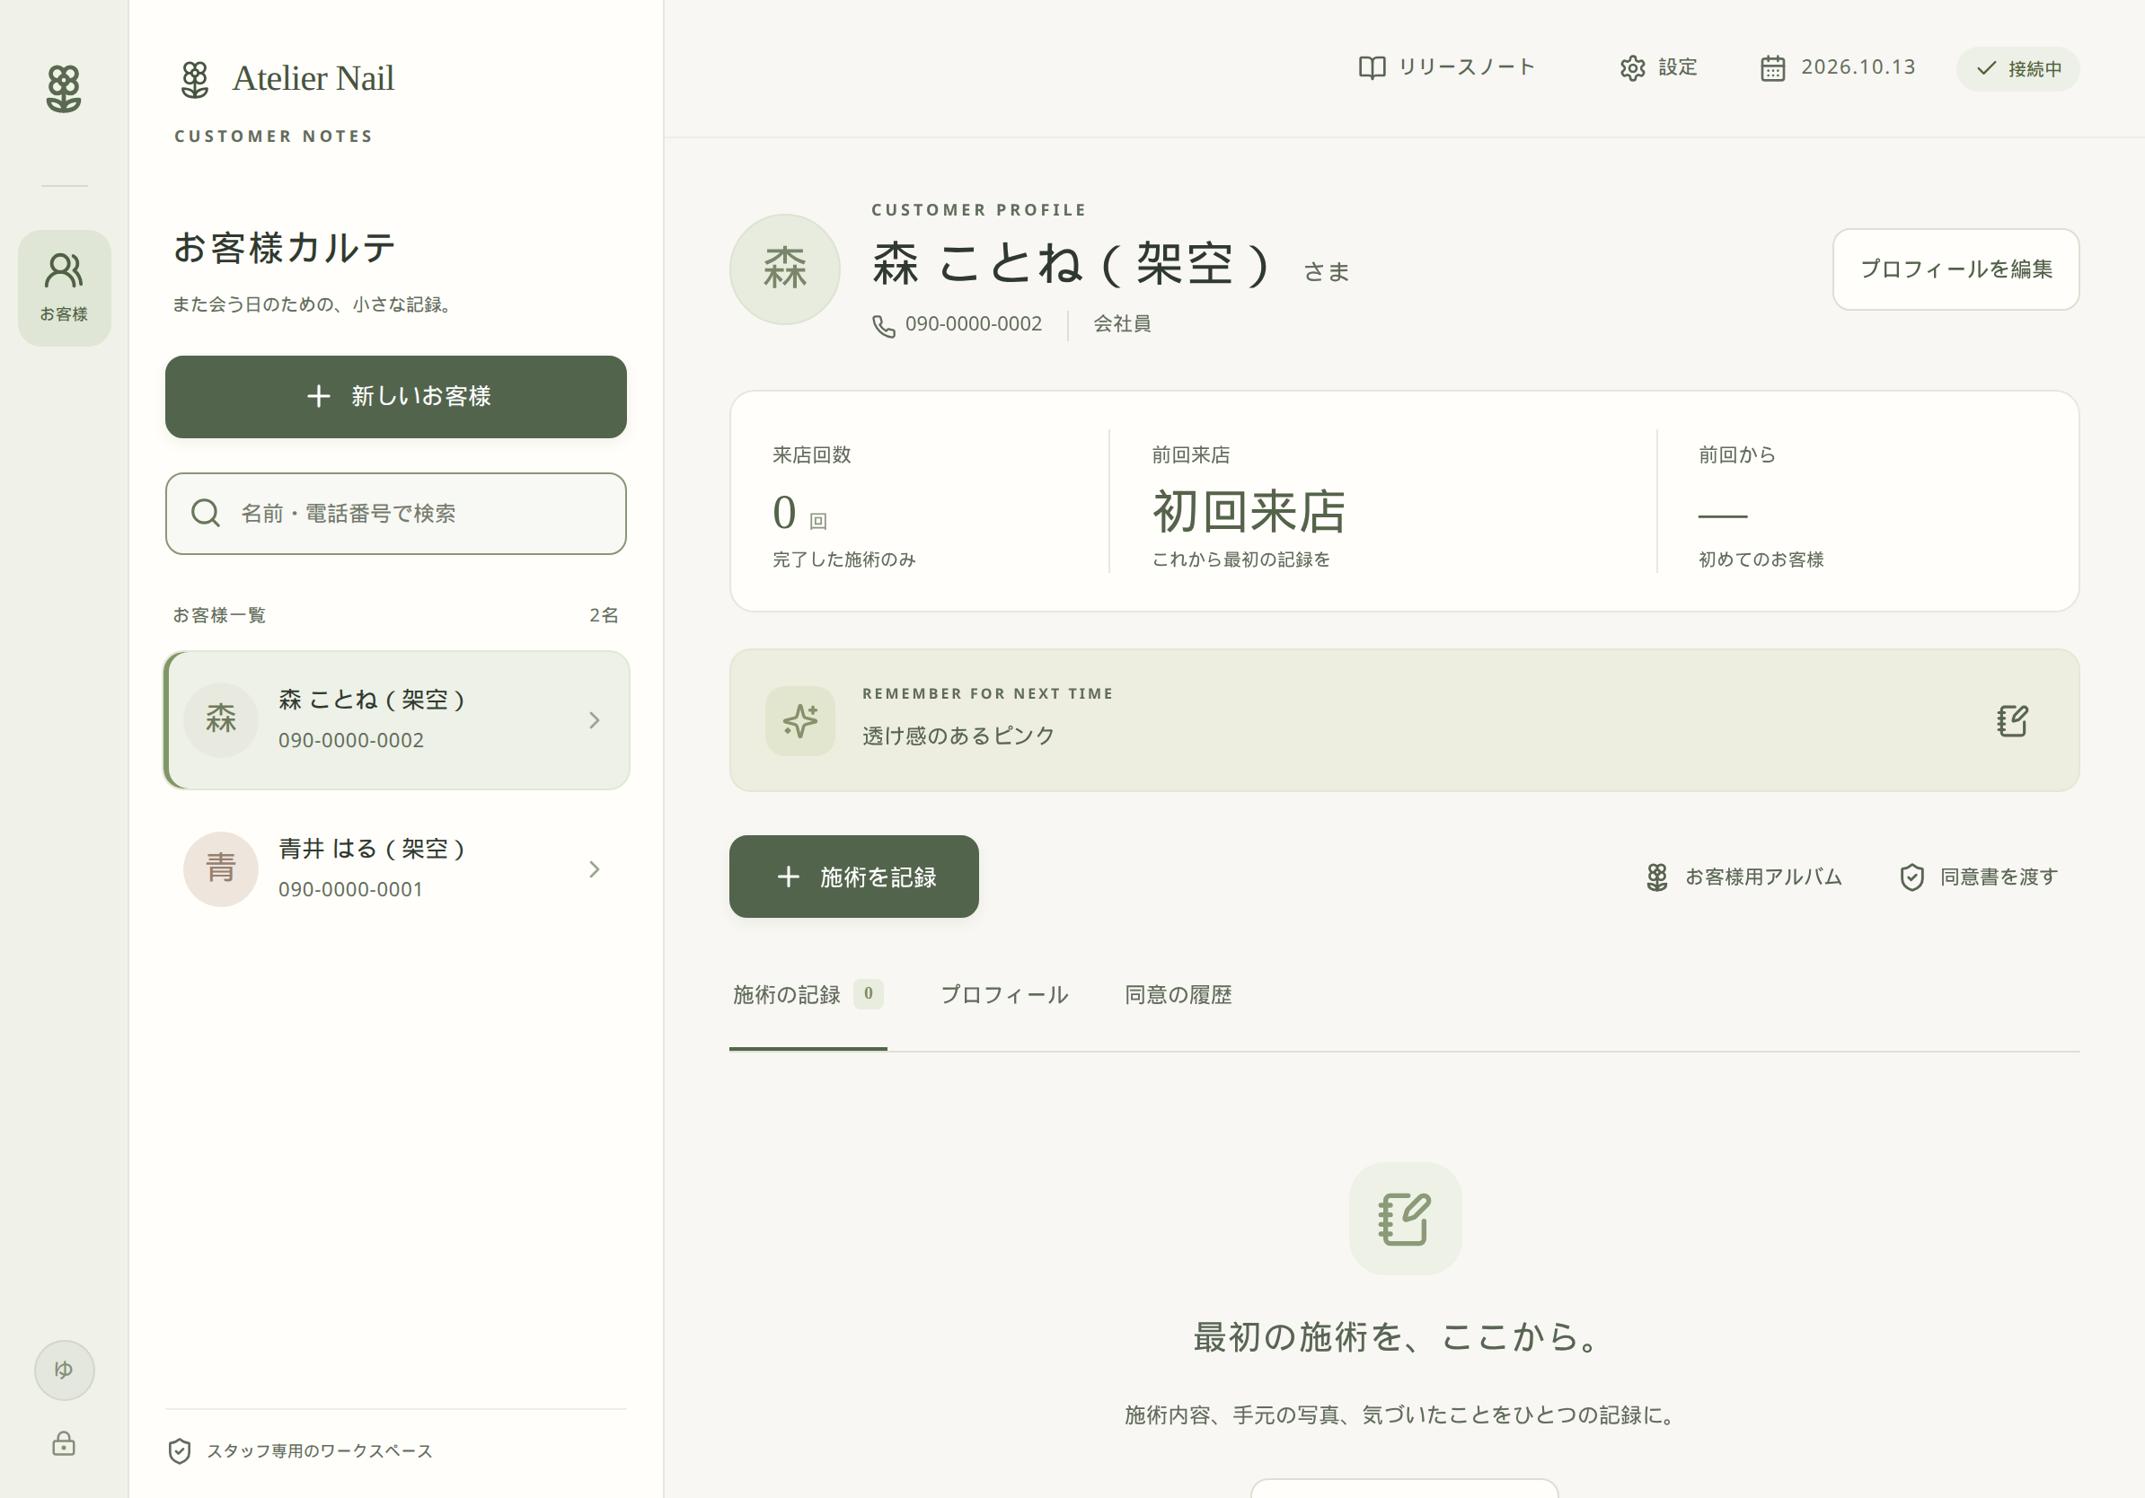Open リリースノート book icon

tap(1372, 68)
